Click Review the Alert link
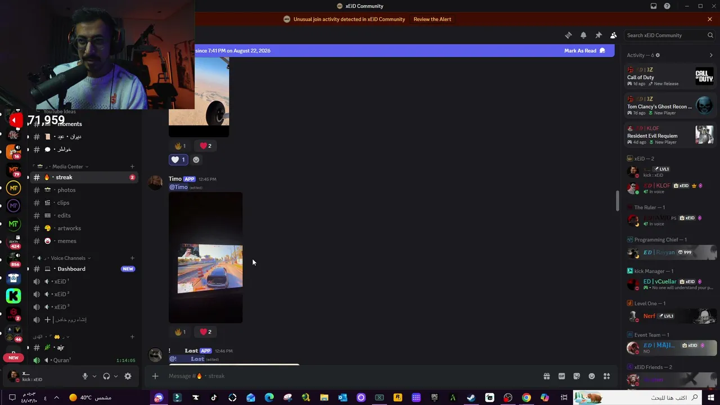720x405 pixels. pyautogui.click(x=432, y=19)
